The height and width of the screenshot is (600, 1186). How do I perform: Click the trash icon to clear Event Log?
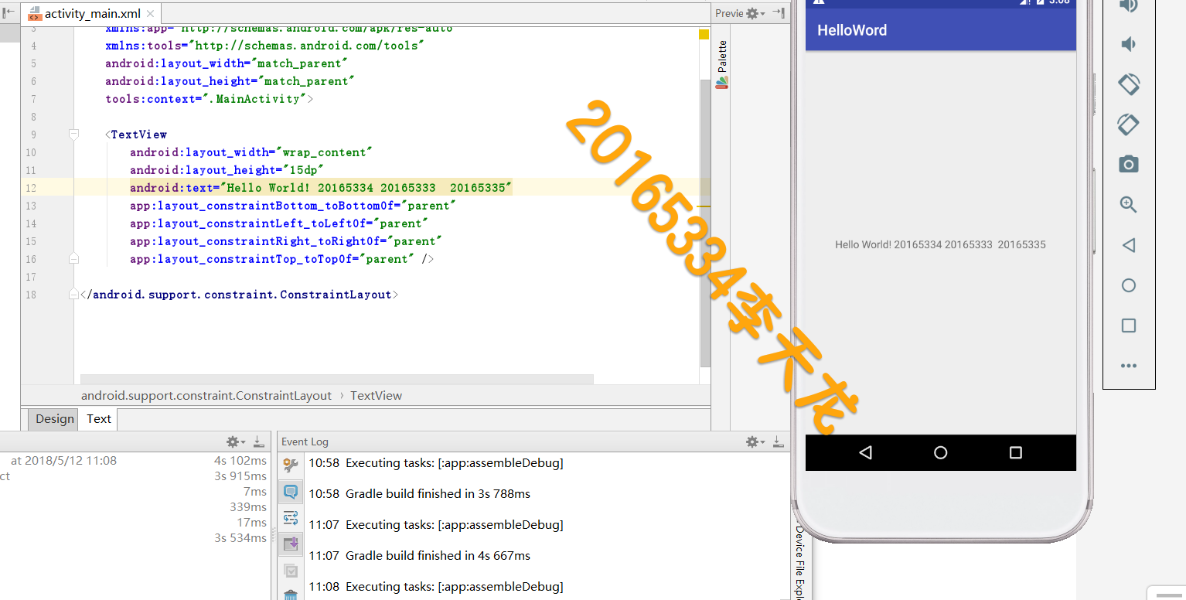[291, 595]
